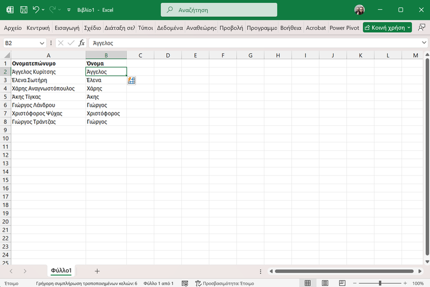The height and width of the screenshot is (287, 430).
Task: Open the Δεδομένα ribbon tab
Action: click(170, 28)
